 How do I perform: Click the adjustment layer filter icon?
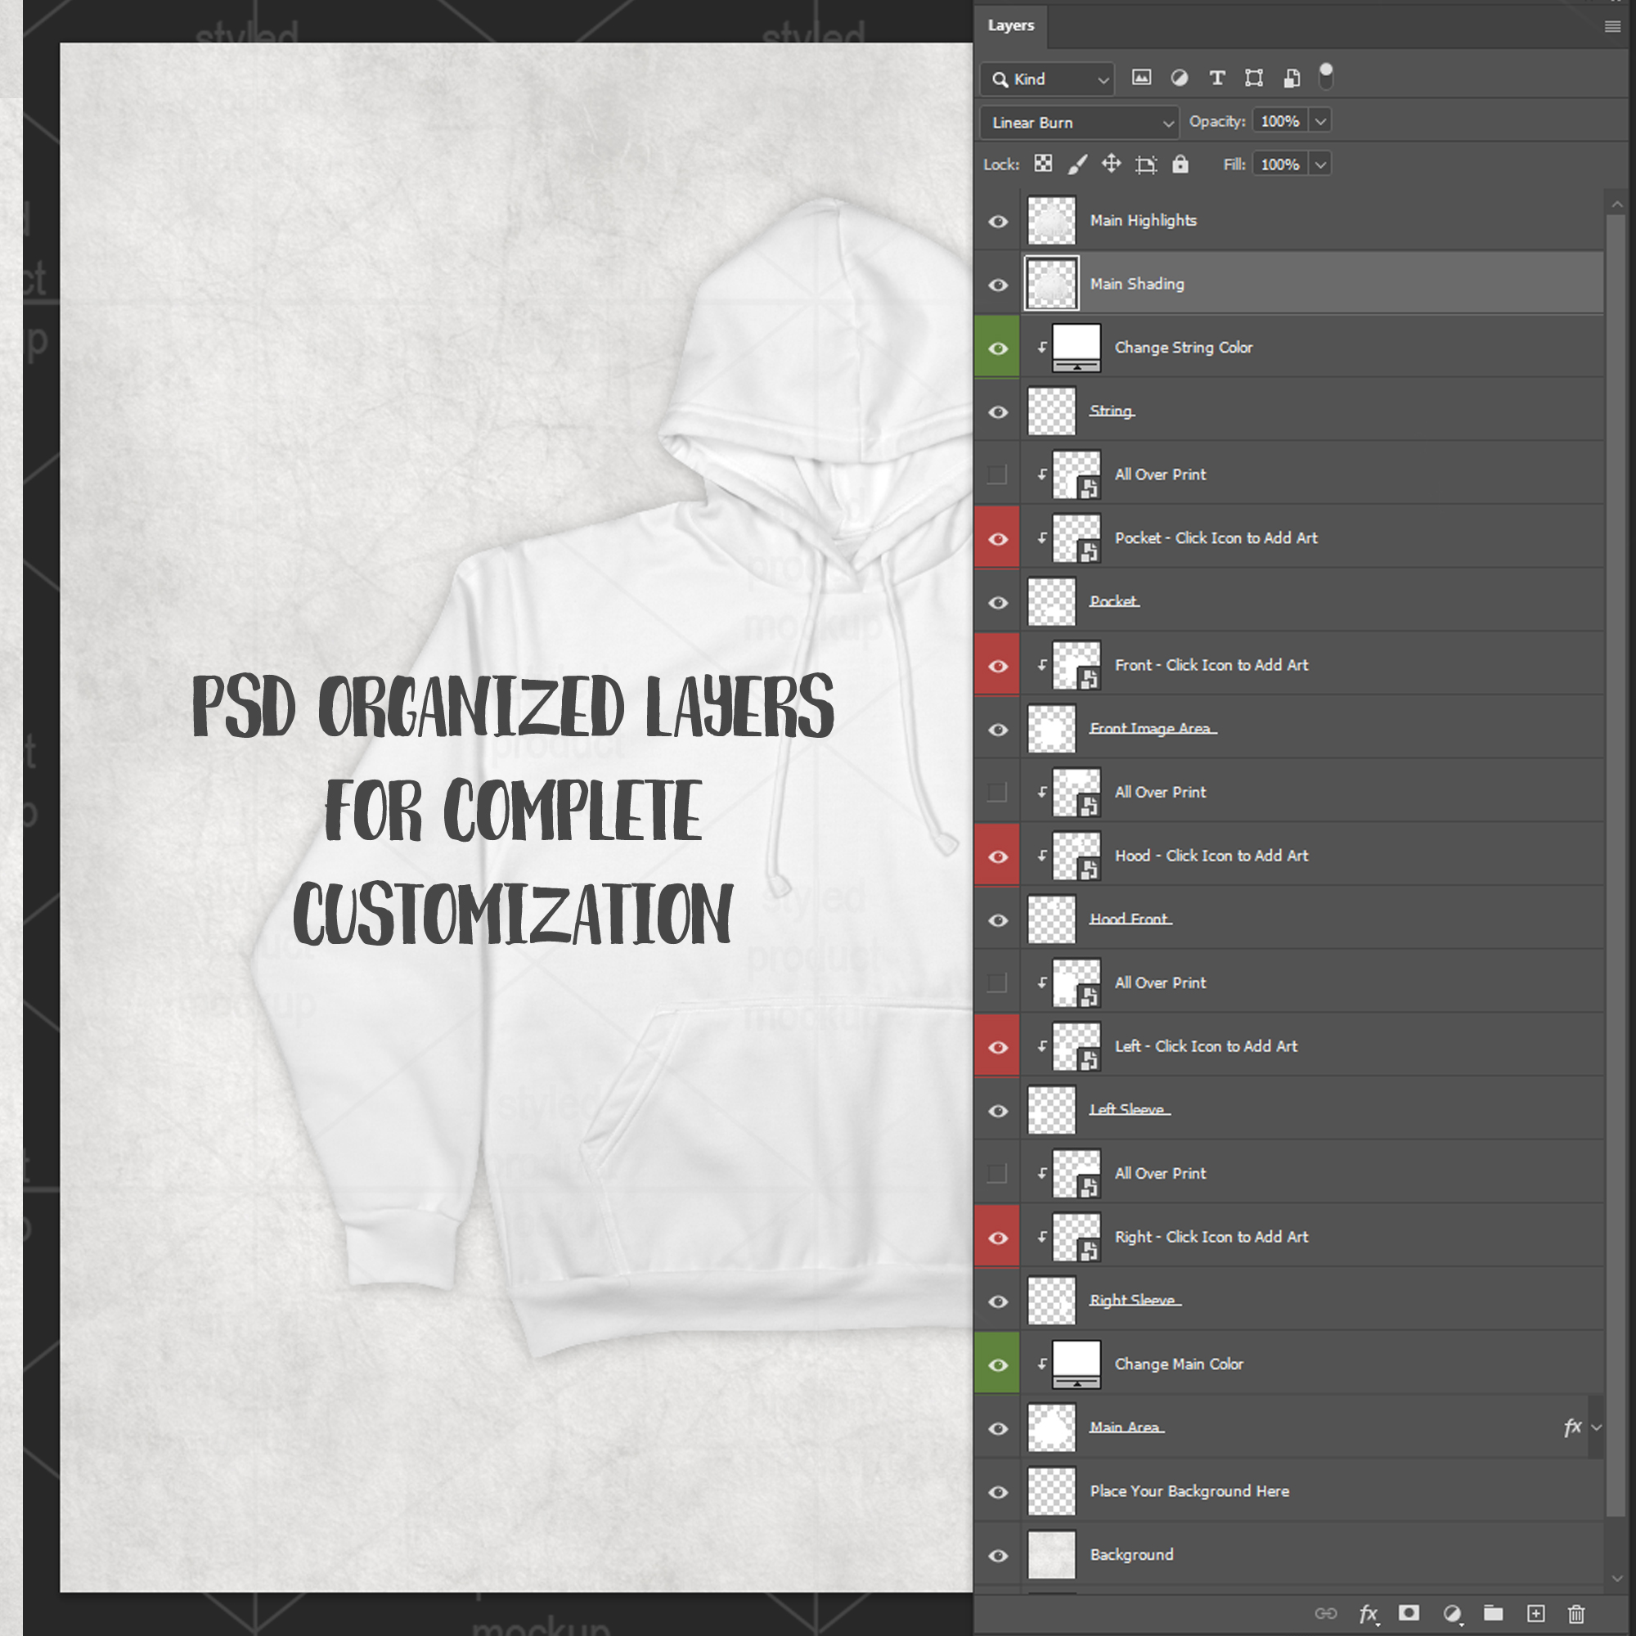tap(1179, 78)
